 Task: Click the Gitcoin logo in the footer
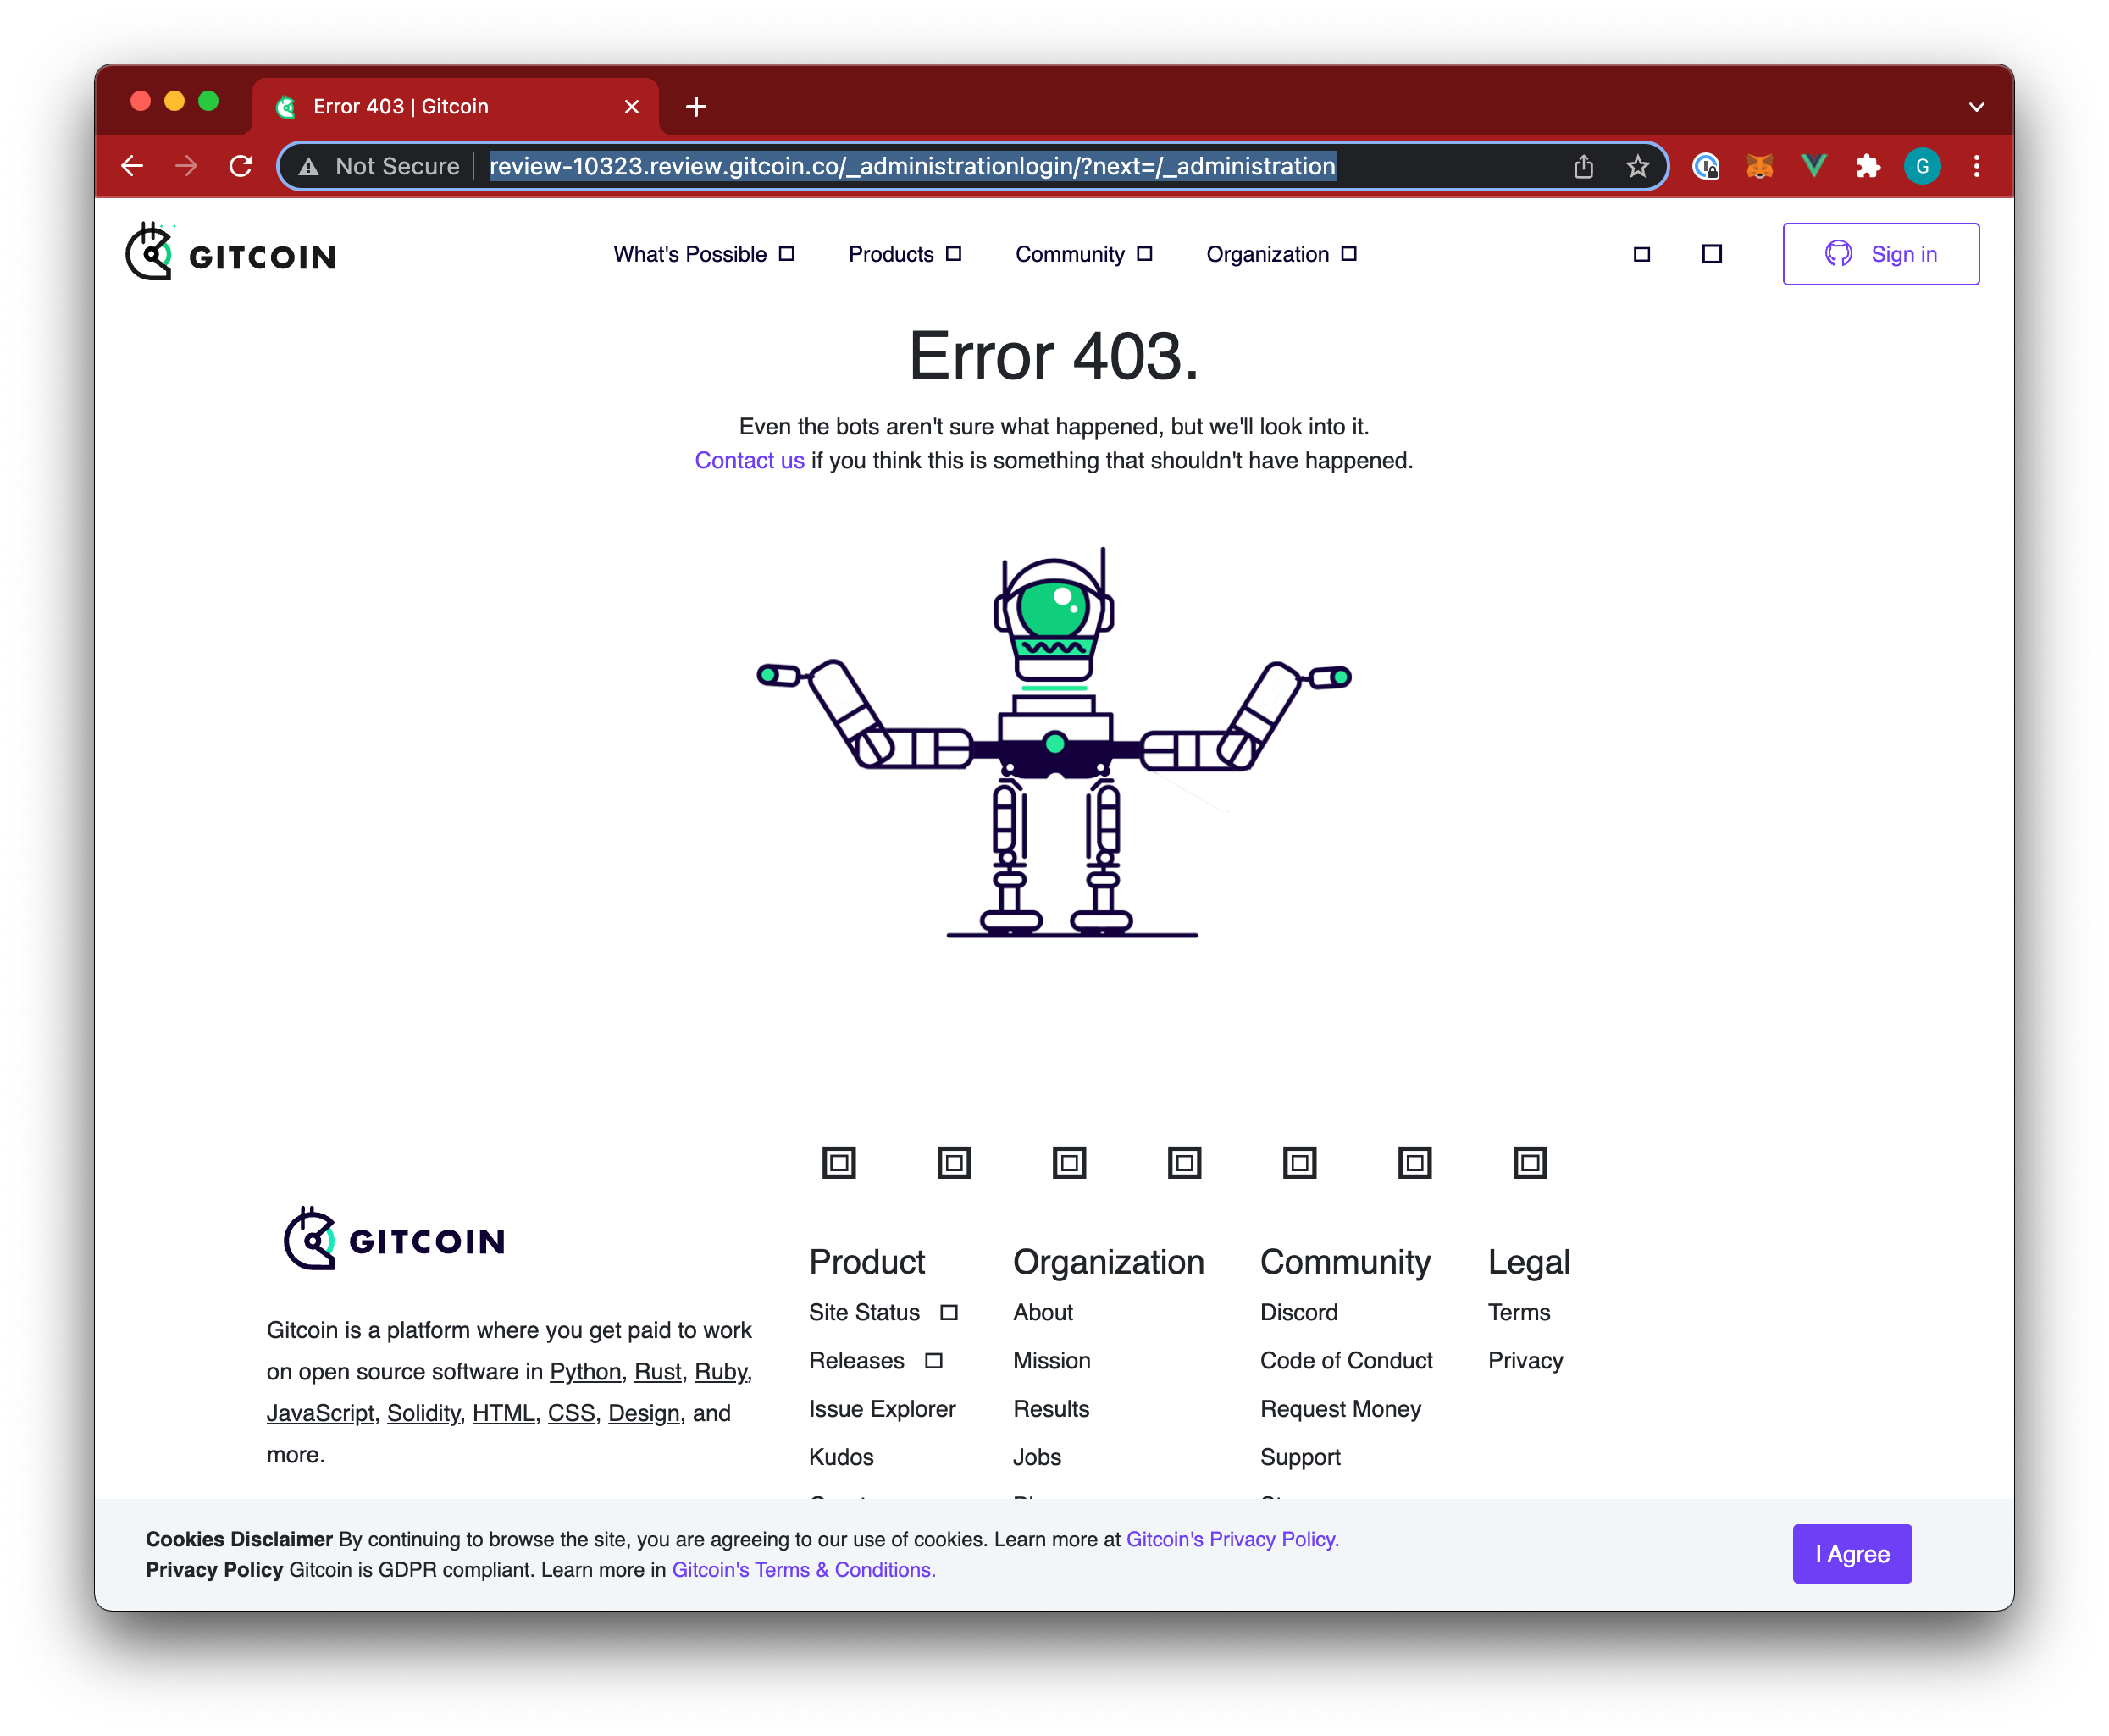click(394, 1238)
